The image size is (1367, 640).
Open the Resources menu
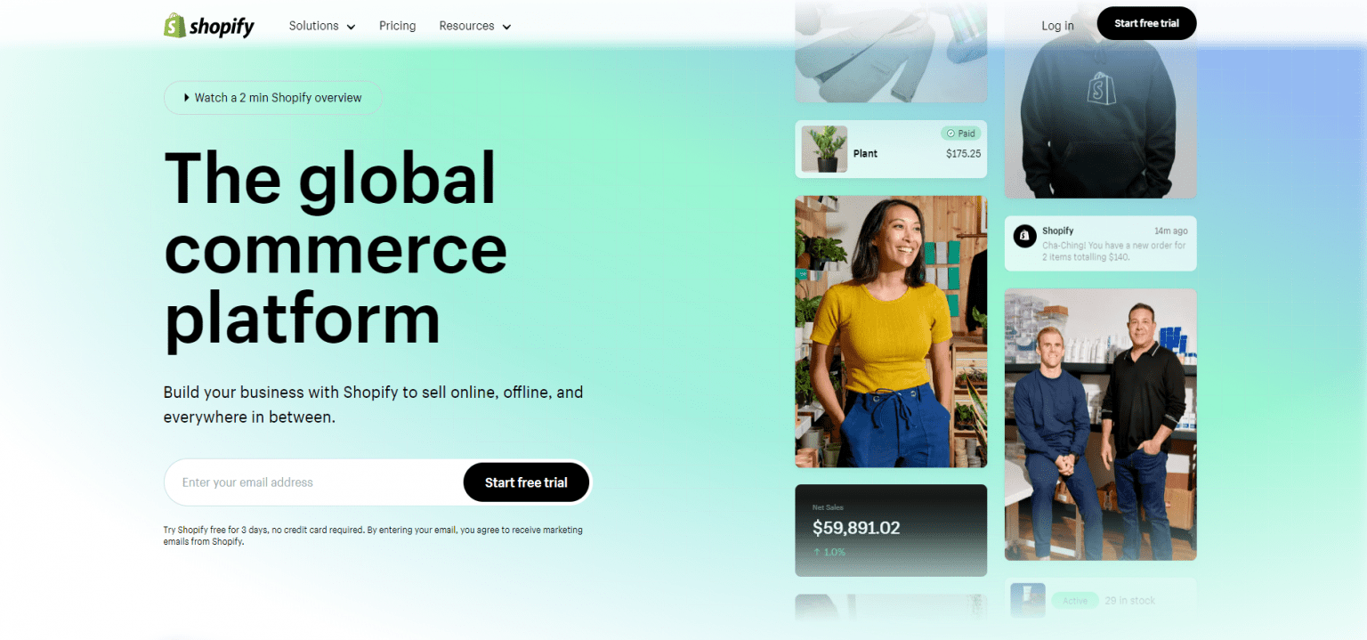click(x=475, y=26)
